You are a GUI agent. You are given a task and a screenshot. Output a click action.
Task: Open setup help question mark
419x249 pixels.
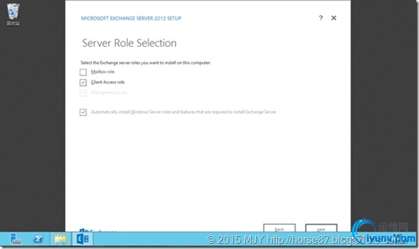click(x=321, y=18)
